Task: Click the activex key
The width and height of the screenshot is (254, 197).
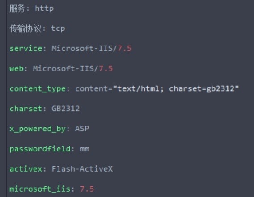Action: click(26, 169)
